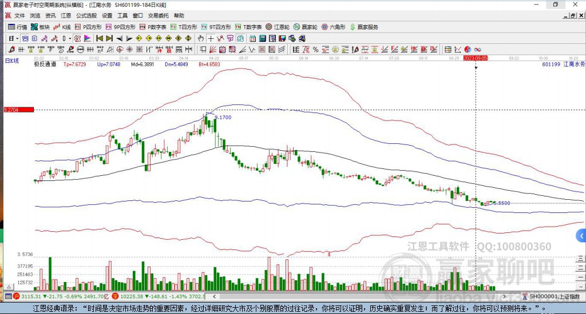Open the 行情 market quotes view
Viewport: 586px width, 314px height.
(x=18, y=27)
